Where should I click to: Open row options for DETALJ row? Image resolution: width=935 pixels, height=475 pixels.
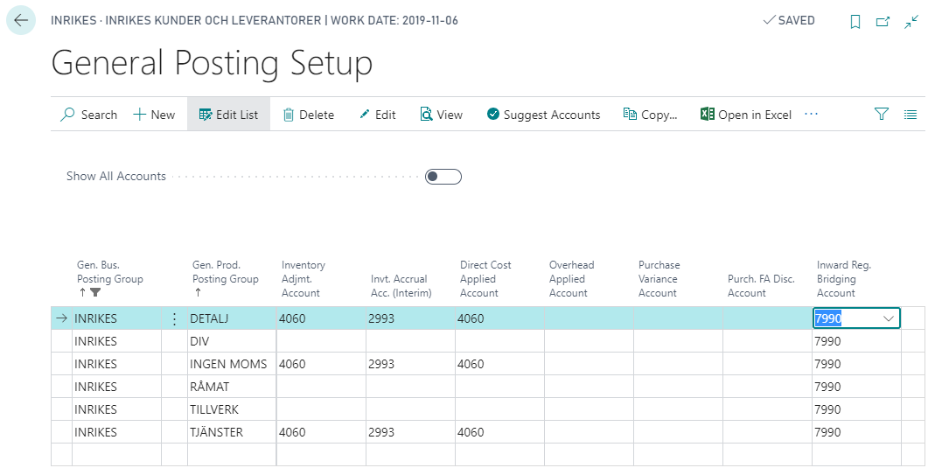tap(174, 318)
